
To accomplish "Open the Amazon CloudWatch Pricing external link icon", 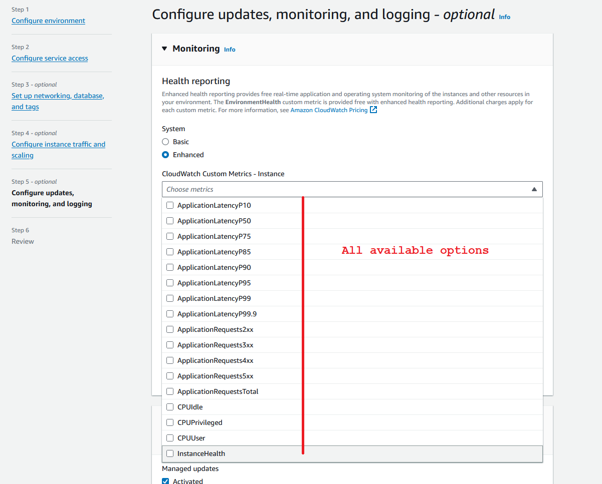I will 373,110.
